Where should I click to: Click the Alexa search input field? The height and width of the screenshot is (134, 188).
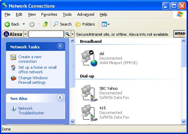click(46, 34)
